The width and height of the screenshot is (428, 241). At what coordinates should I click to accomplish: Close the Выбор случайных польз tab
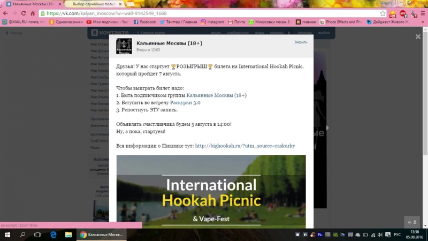[120, 4]
